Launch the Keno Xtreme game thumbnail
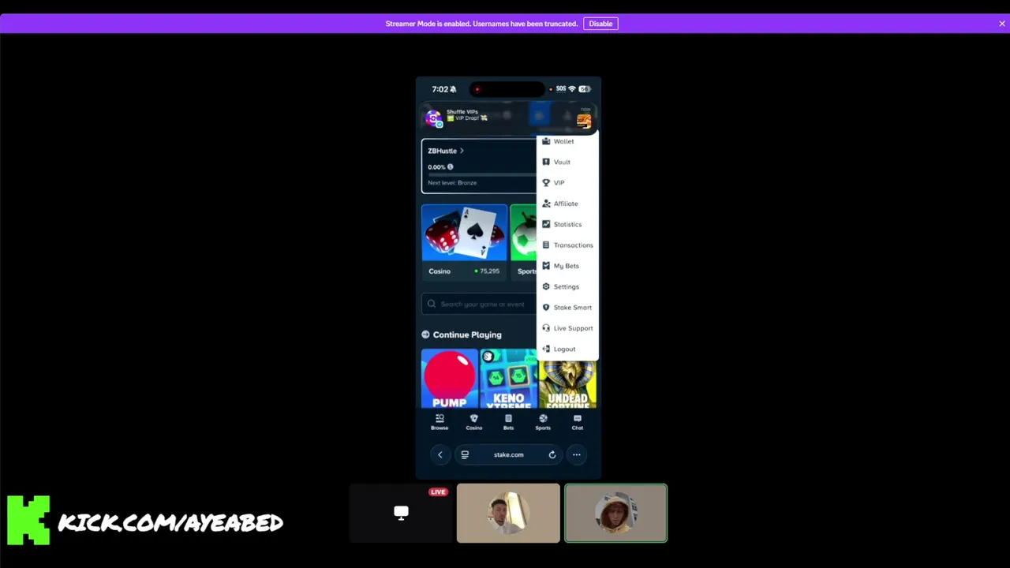Screen dimensions: 1010x568 [x=508, y=378]
